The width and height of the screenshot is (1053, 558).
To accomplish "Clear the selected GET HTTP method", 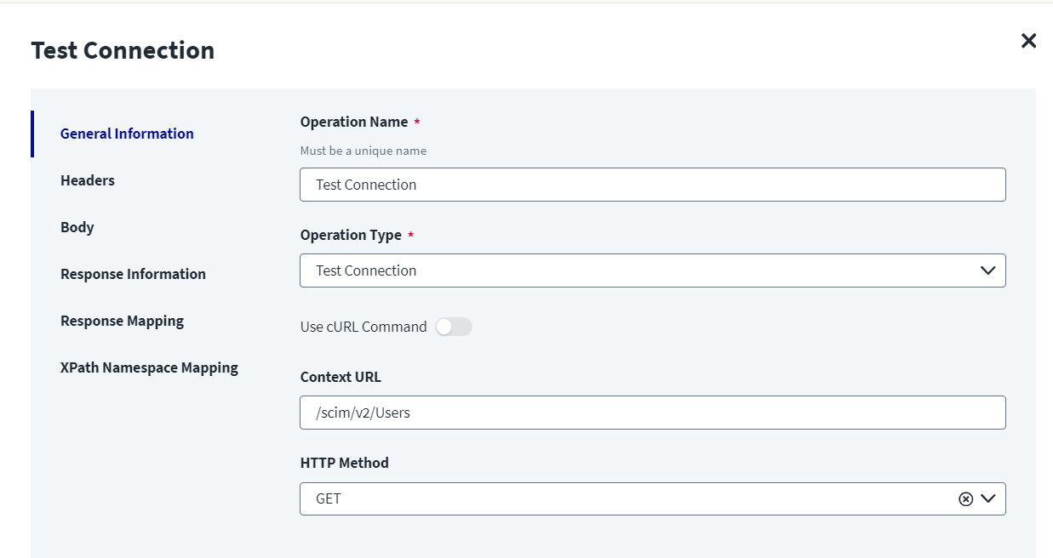I will pos(965,499).
